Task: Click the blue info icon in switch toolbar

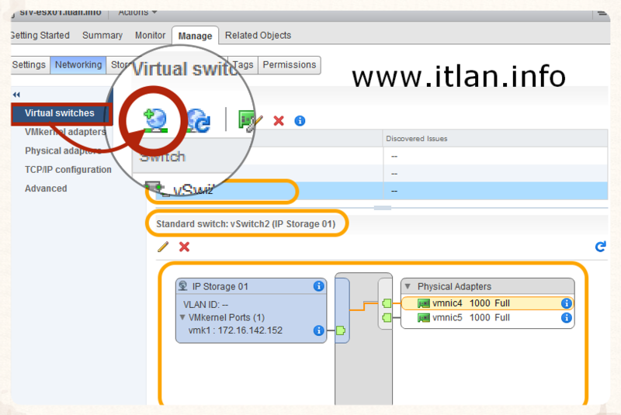Action: tap(300, 121)
